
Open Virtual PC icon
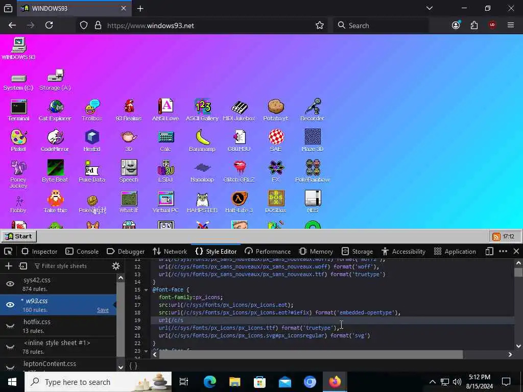click(165, 202)
